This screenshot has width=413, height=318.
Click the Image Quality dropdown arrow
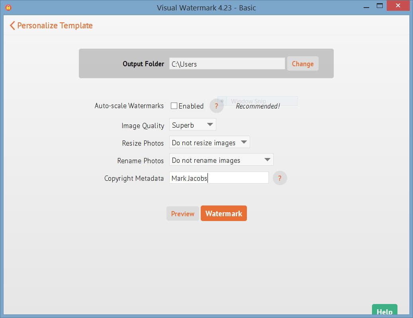210,124
